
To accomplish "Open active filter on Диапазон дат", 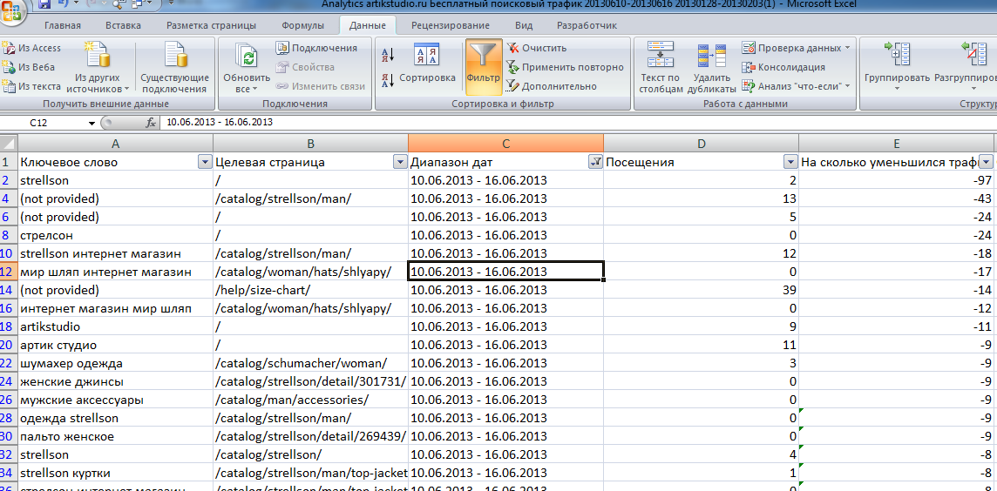I will click(596, 163).
